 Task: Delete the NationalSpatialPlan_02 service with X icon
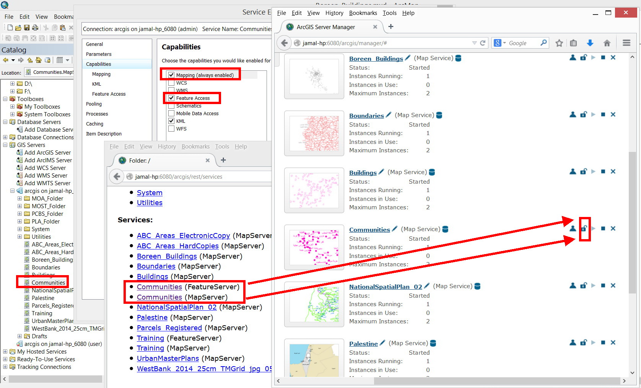(x=613, y=285)
